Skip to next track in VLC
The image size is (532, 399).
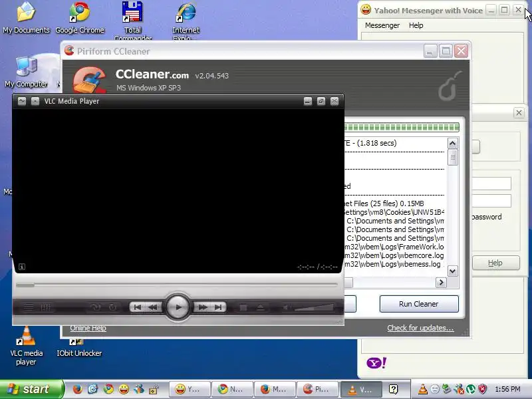(x=218, y=307)
